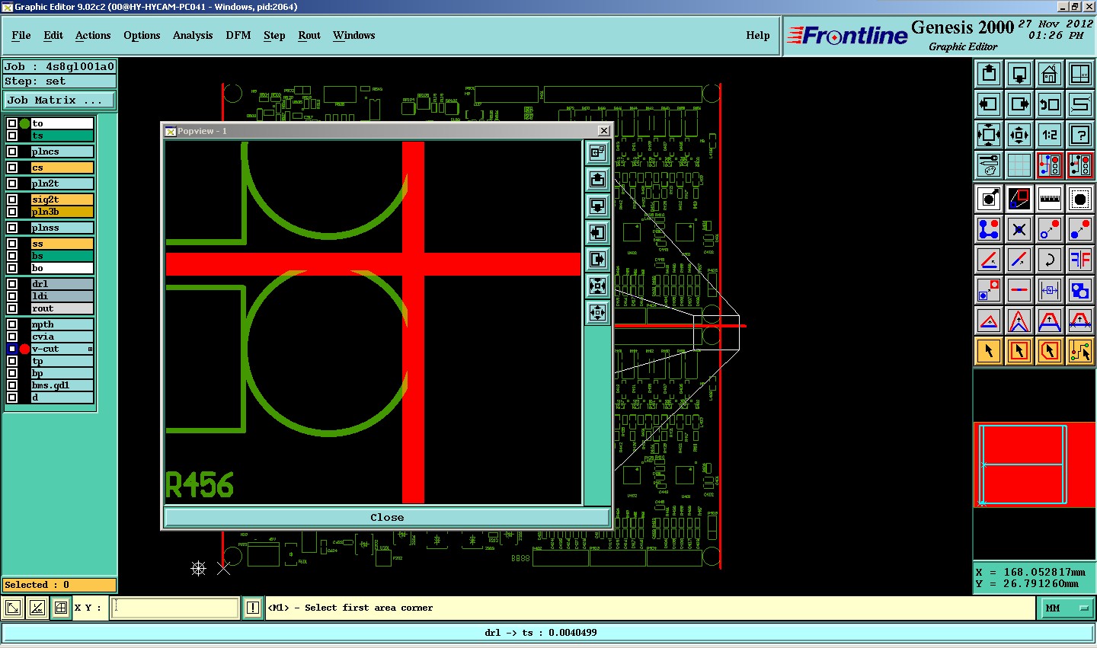This screenshot has width=1097, height=648.
Task: Click the pan down icon in main toolbar
Action: point(1019,74)
